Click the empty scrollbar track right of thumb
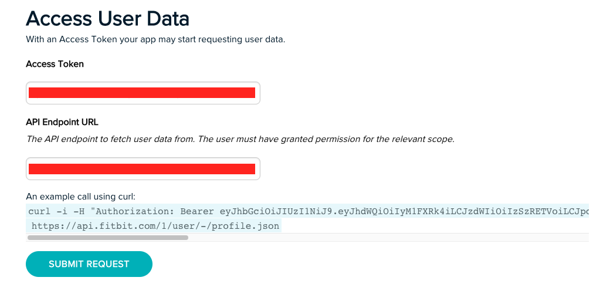Image resolution: width=610 pixels, height=284 pixels. (x=387, y=238)
